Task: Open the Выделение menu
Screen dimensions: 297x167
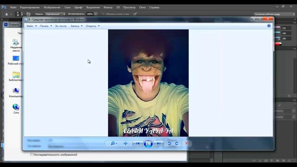Action: pos(93,7)
